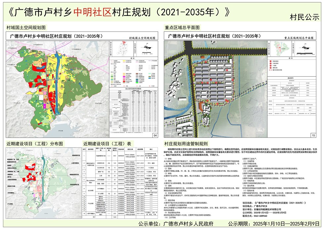324x229 pixels.
Task: Click the red dashed boundary legend symbol
Action: (x=271, y=70)
